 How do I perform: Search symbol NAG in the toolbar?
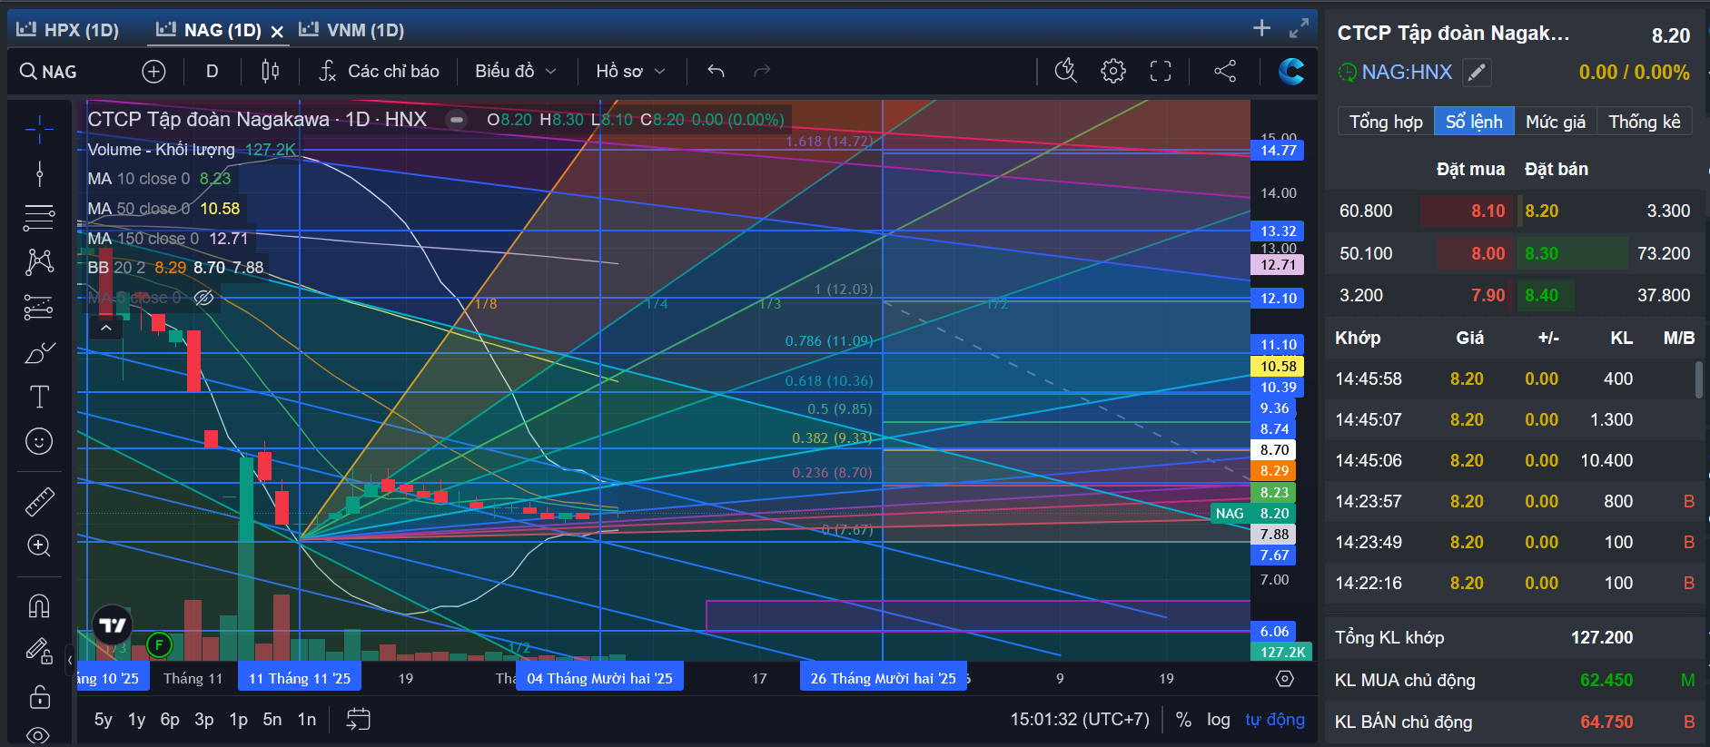(x=49, y=72)
